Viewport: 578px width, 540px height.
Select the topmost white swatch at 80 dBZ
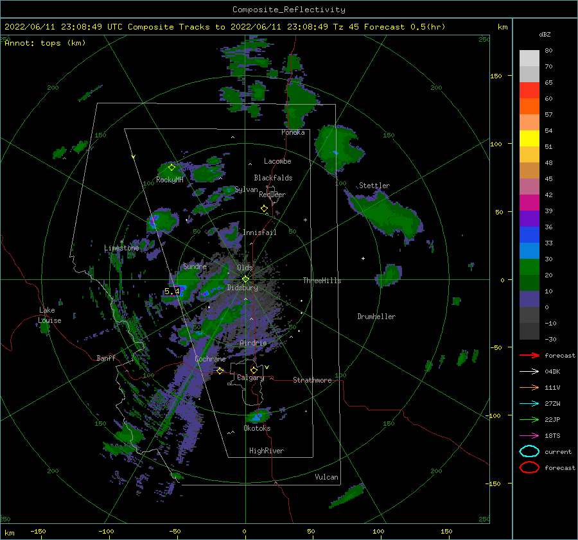pos(529,58)
